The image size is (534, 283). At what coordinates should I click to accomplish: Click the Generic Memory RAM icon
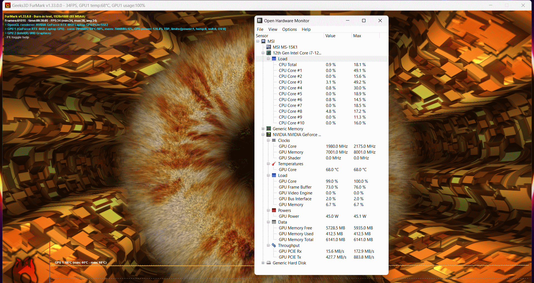pyautogui.click(x=269, y=129)
